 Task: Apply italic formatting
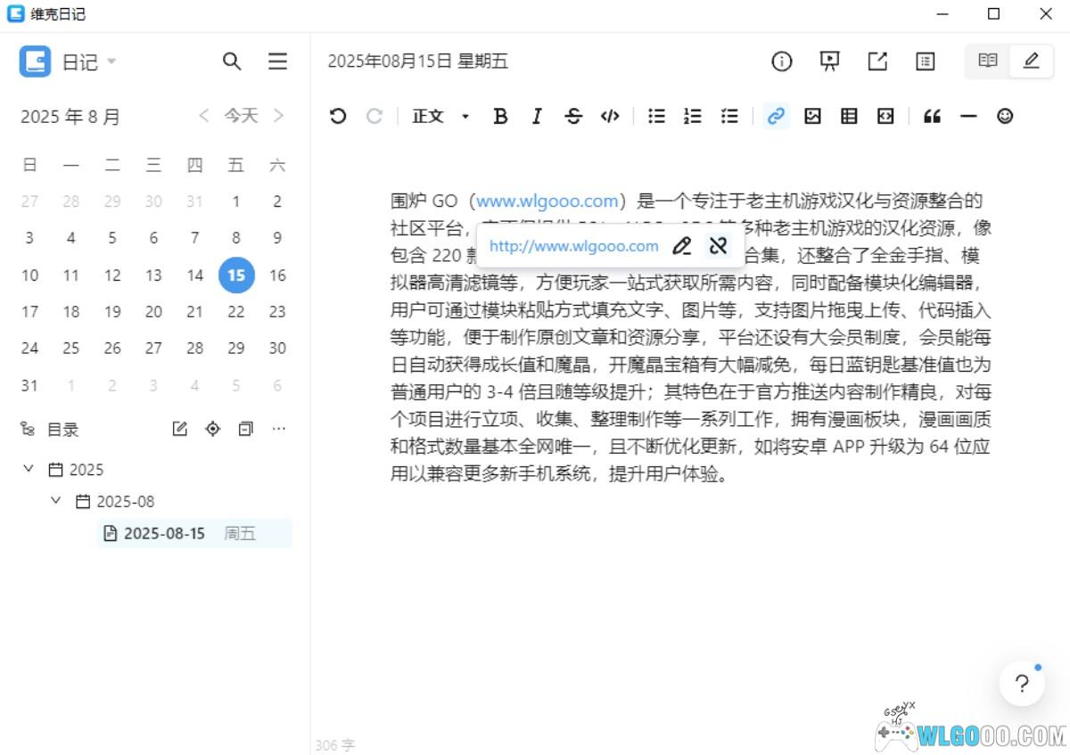(x=537, y=116)
